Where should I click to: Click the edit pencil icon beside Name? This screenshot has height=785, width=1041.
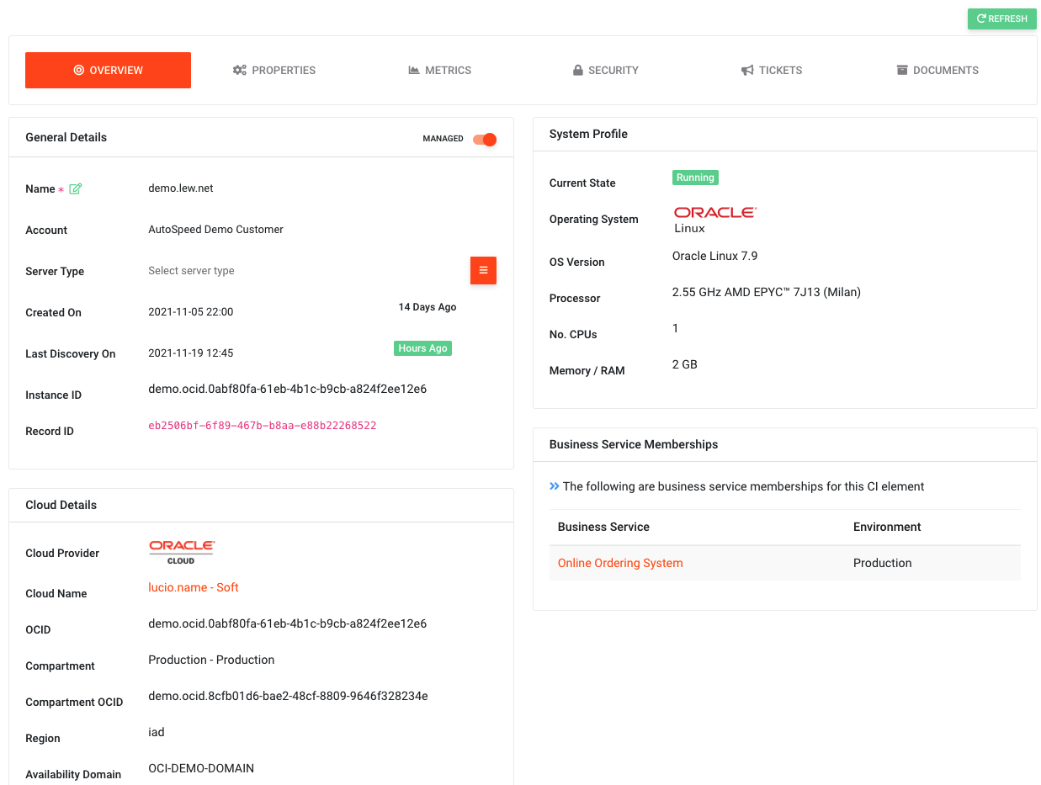pyautogui.click(x=76, y=188)
